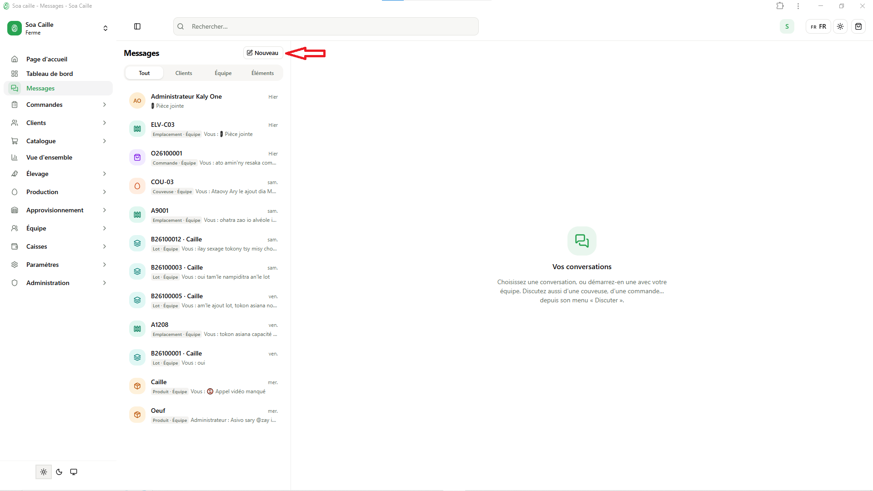Select the Tout tab
The width and height of the screenshot is (873, 491).
coord(144,73)
